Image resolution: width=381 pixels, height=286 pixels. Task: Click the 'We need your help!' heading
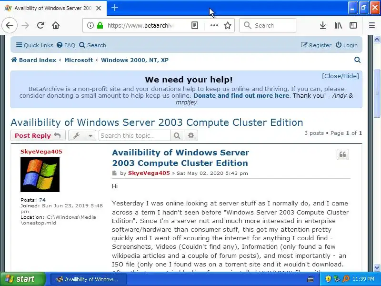click(x=189, y=80)
